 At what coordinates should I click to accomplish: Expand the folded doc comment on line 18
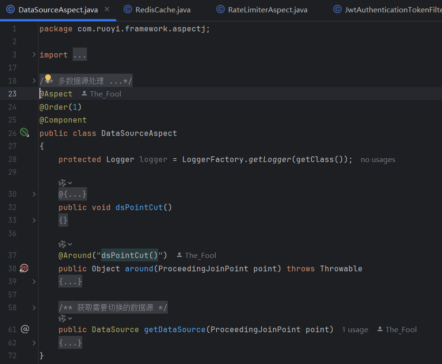pyautogui.click(x=34, y=81)
